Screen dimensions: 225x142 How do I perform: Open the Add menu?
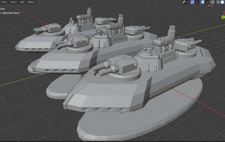point(22,2)
